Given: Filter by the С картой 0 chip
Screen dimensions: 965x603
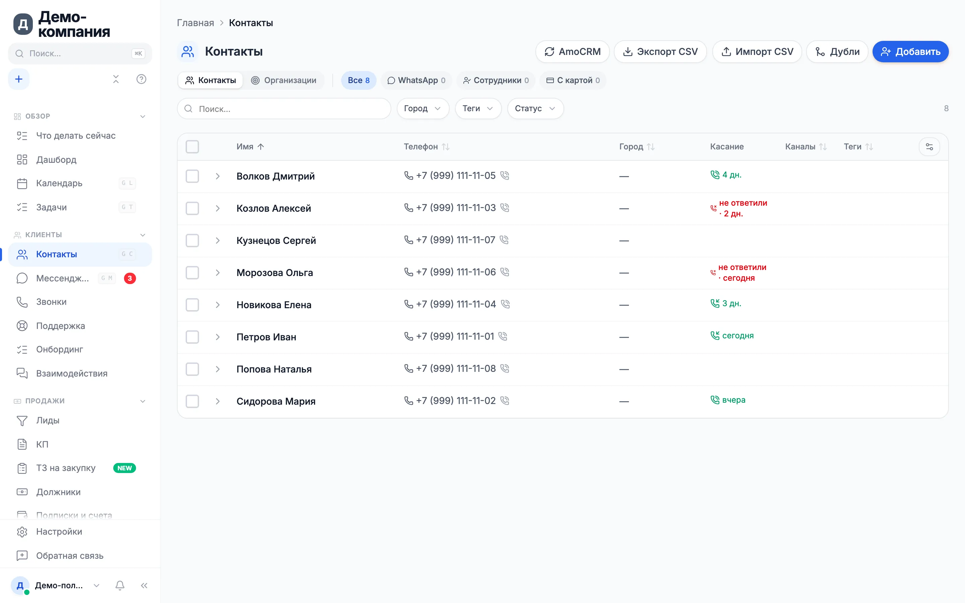Looking at the screenshot, I should 573,80.
